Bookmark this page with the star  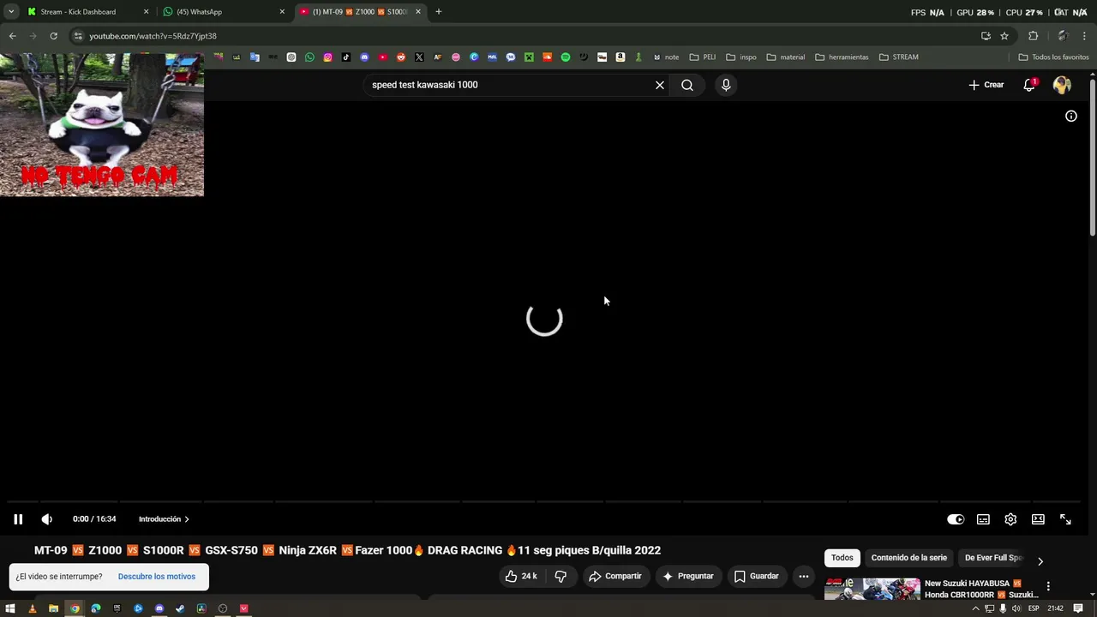click(x=1004, y=36)
